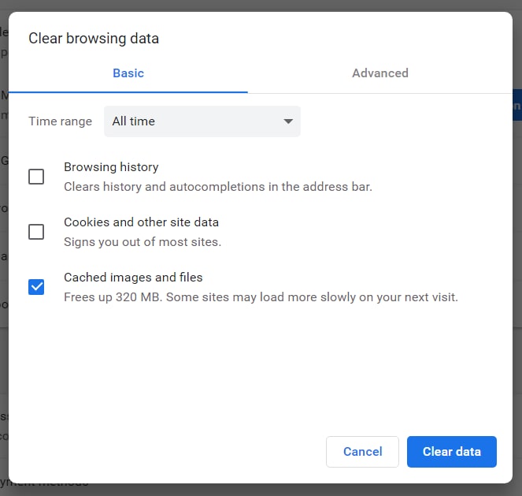Screen dimensions: 522x496
Task: Click the dimmed page area below the dialog
Action: (260, 490)
